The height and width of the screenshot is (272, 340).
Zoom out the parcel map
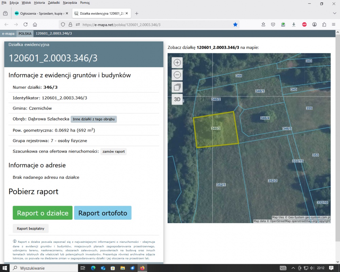tap(177, 75)
